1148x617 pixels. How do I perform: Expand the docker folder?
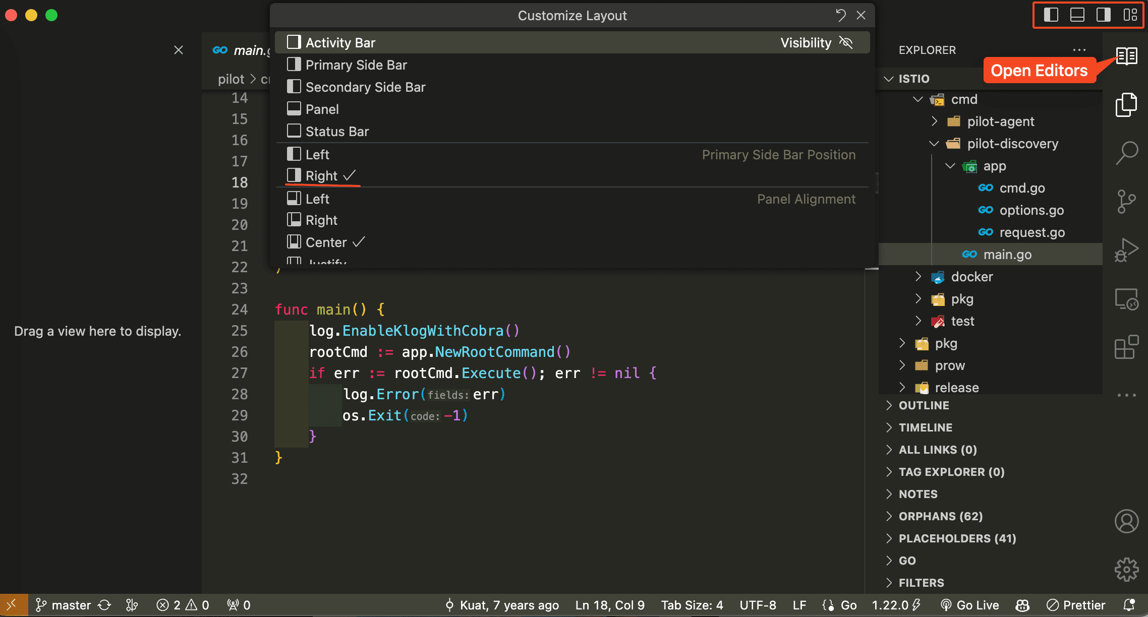click(x=918, y=277)
